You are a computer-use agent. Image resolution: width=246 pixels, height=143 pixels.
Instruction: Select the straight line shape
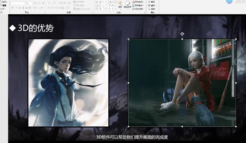point(103,2)
